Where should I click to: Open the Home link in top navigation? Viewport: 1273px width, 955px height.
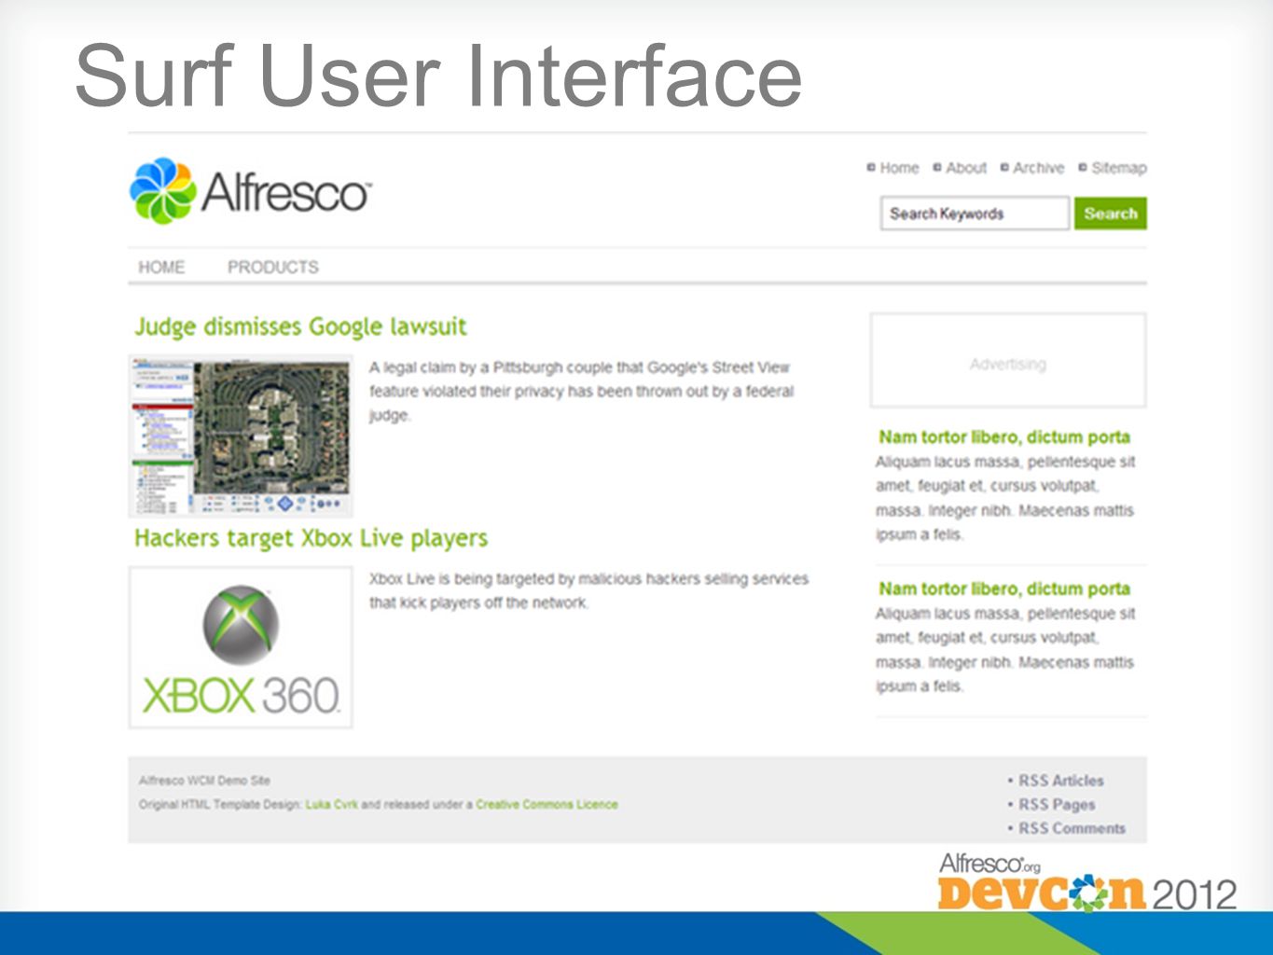(x=899, y=168)
